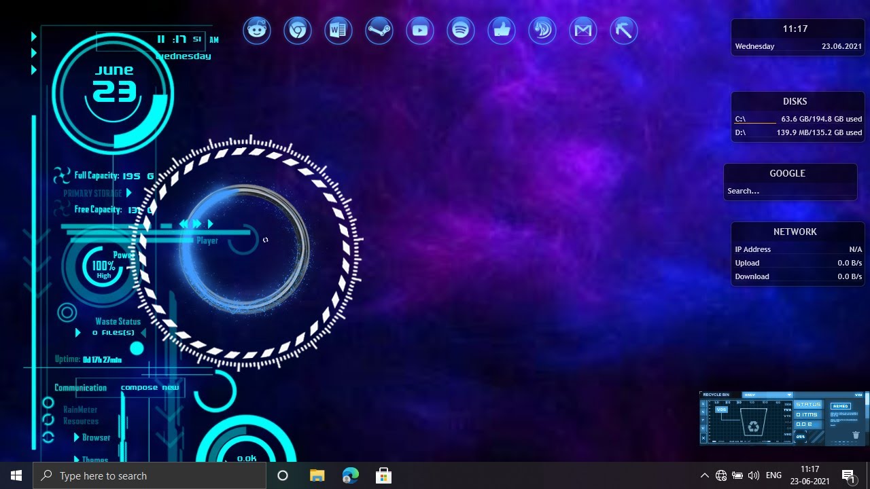Click the fast-forward control in the Player
Viewport: 870px width, 489px height.
point(197,223)
